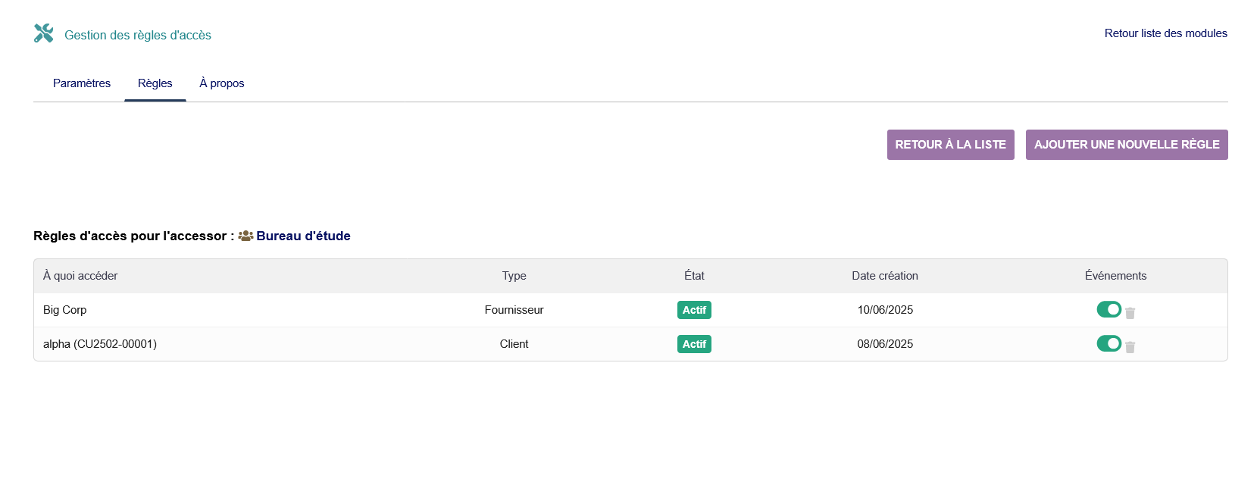Open the À propos tab
The width and height of the screenshot is (1257, 485).
221,83
